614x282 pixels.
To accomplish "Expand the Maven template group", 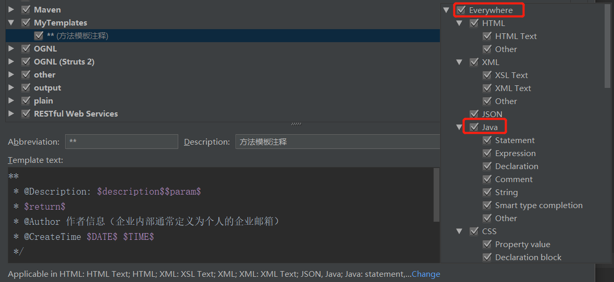I will 11,9.
